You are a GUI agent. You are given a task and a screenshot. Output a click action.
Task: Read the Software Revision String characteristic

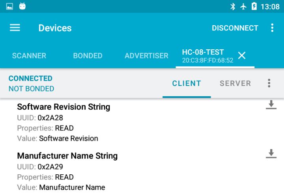coord(271,105)
